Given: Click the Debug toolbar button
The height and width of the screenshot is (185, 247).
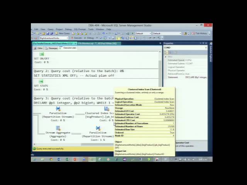Looking at the screenshot, I should [x=89, y=38].
